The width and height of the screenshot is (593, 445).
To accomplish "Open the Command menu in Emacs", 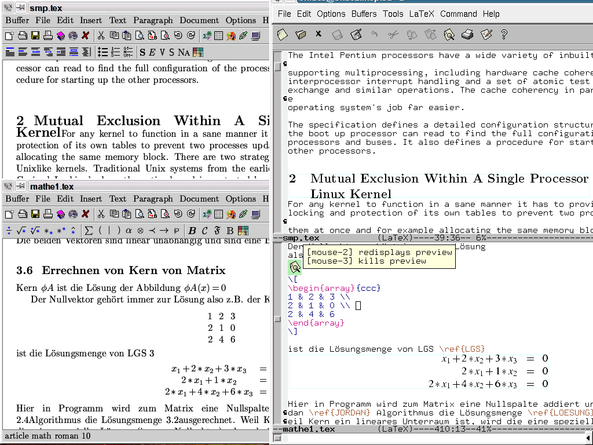I will [x=459, y=14].
